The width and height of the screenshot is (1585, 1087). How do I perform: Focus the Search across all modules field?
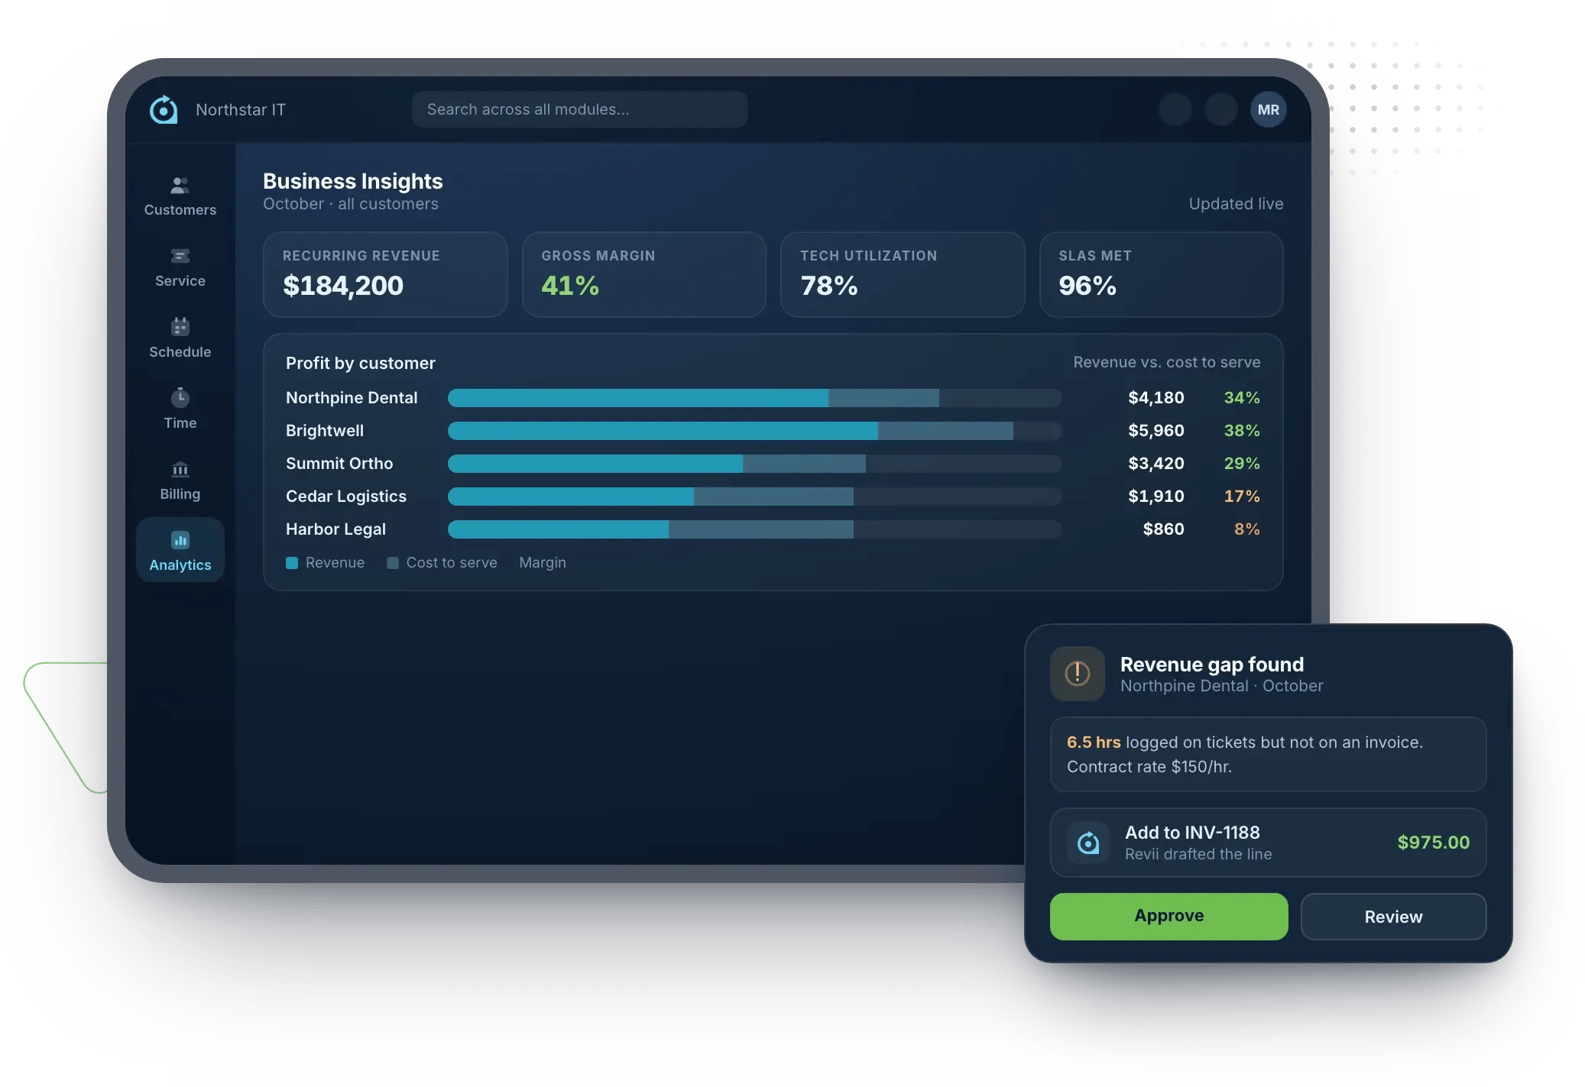[579, 109]
